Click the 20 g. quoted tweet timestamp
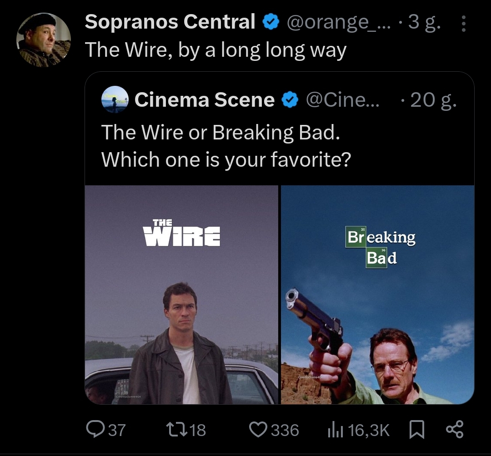The height and width of the screenshot is (456, 491). 433,100
